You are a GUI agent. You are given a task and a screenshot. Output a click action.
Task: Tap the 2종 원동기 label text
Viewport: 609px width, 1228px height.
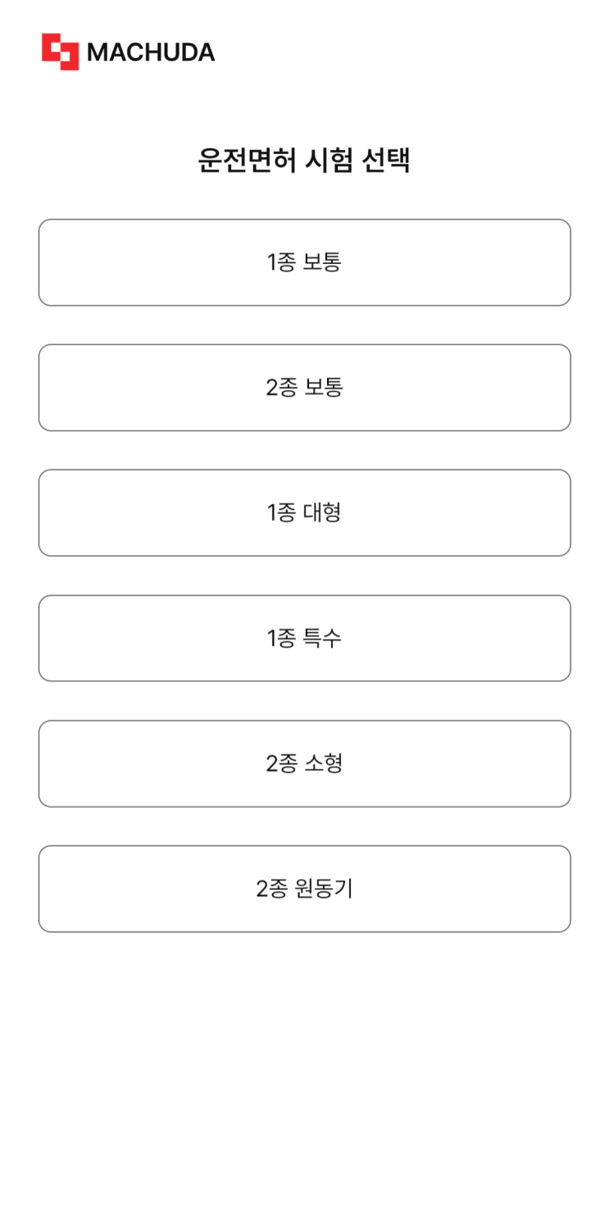click(304, 889)
